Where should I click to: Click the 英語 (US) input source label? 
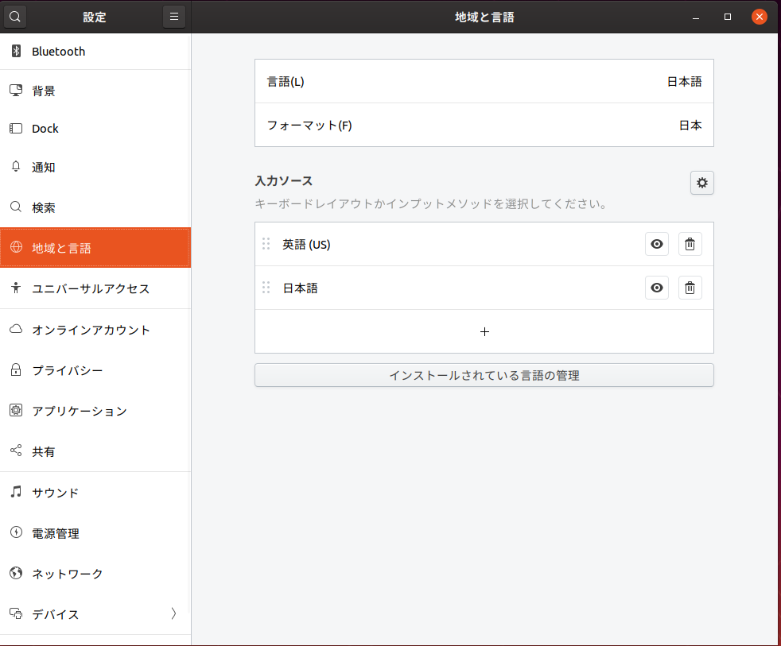(306, 245)
